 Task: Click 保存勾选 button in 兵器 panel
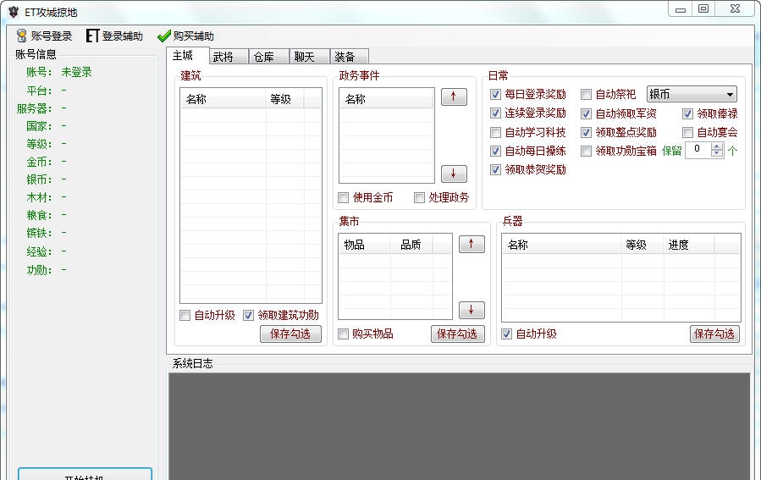pos(714,334)
